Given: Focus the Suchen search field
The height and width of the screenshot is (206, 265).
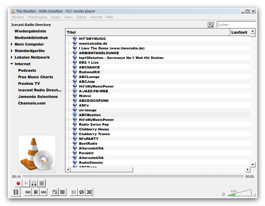Looking at the screenshot, I should pyautogui.click(x=236, y=25).
